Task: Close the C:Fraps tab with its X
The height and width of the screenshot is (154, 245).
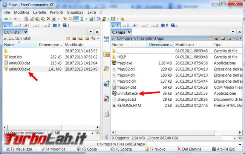Action: coord(129,32)
